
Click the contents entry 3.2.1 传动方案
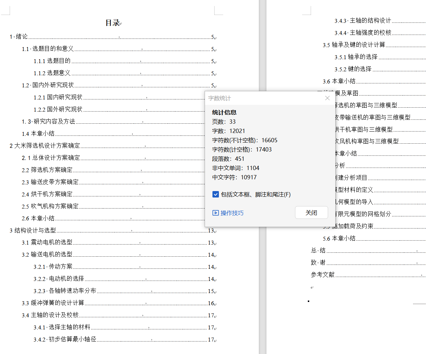(x=125, y=267)
